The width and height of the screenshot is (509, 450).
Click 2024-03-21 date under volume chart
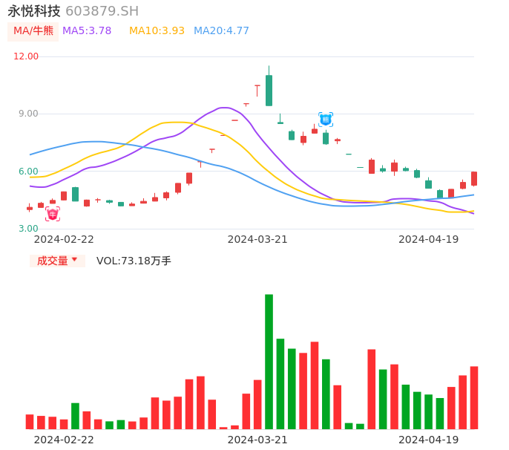tap(257, 440)
